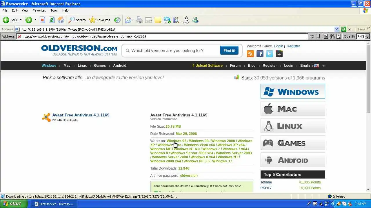Viewport: 371px width, 208px height.
Task: Click the Print toolbar icon
Action: pos(139,20)
